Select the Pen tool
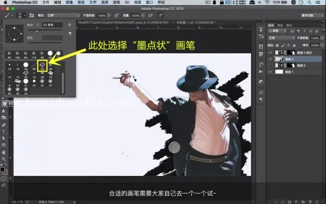Viewport: 326px width, 204px height. click(x=4, y=125)
